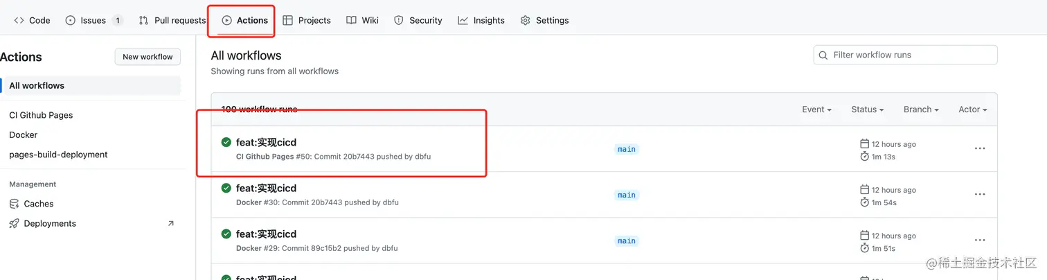
Task: Click calendar icon on Docker #29
Action: pyautogui.click(x=864, y=235)
